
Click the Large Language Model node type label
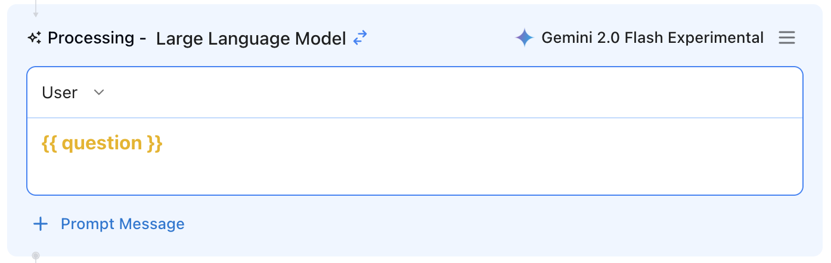pyautogui.click(x=251, y=39)
